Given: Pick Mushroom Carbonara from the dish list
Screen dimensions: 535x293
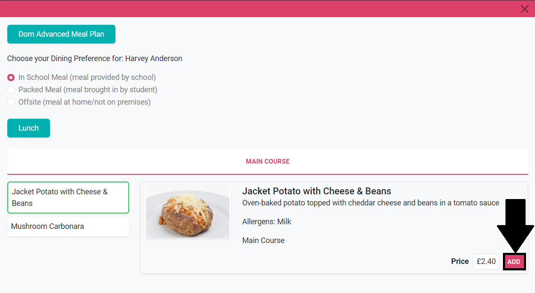Looking at the screenshot, I should tap(68, 226).
